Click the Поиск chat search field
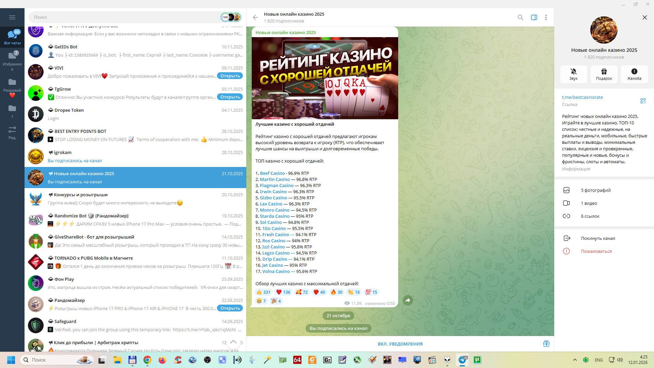Viewport: 654px width, 368px height. [126, 17]
